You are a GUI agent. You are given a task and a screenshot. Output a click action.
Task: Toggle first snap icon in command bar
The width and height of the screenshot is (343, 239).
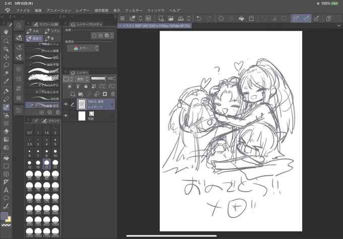click(296, 18)
